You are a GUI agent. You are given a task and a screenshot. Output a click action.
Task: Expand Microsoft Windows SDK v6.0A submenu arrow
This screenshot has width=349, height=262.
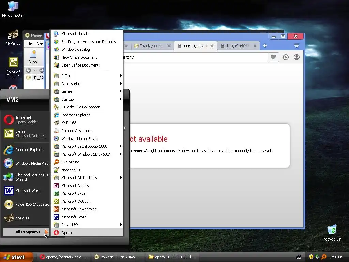121,154
